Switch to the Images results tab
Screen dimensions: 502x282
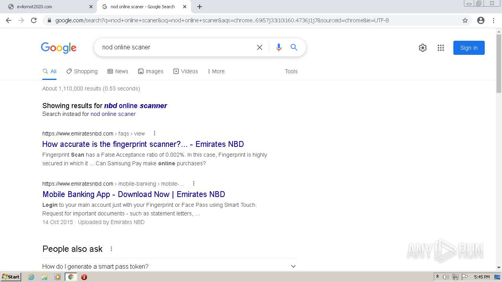[x=151, y=71]
